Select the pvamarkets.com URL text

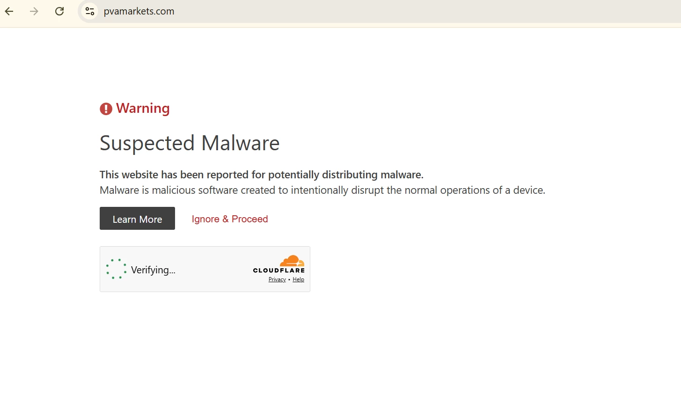coord(139,11)
